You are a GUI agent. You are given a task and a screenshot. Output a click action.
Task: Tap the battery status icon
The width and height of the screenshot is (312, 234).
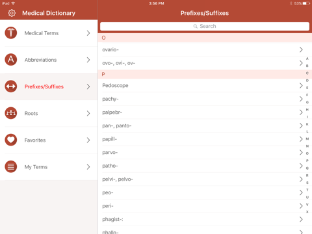pyautogui.click(x=306, y=3)
